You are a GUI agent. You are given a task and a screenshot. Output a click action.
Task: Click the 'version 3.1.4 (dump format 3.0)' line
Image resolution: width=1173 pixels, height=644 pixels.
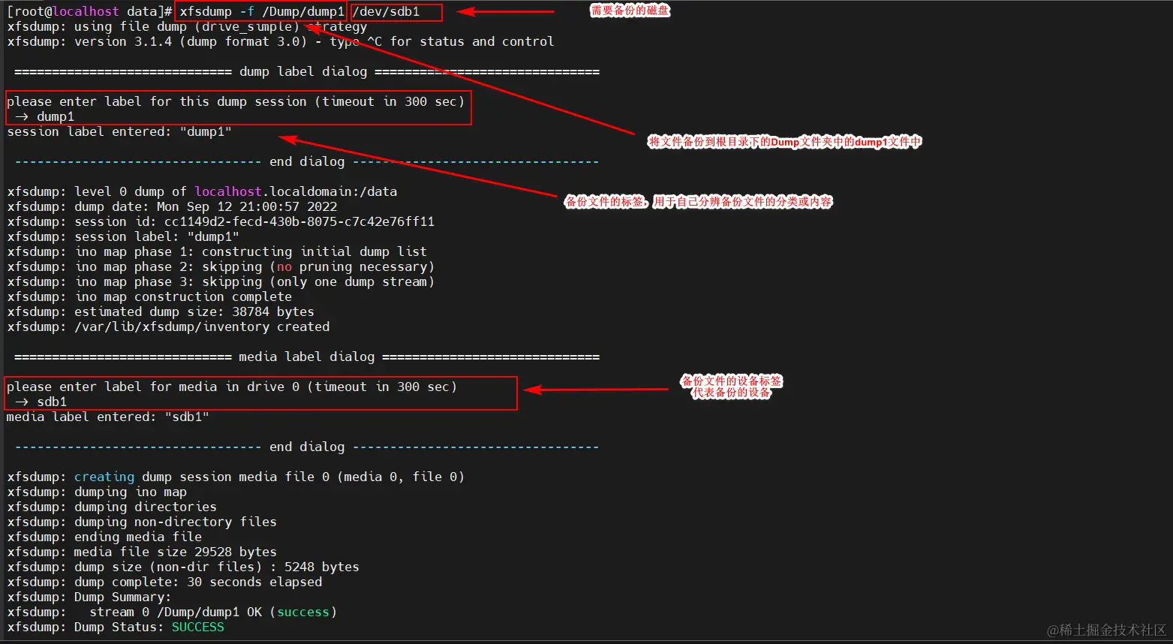click(x=281, y=41)
